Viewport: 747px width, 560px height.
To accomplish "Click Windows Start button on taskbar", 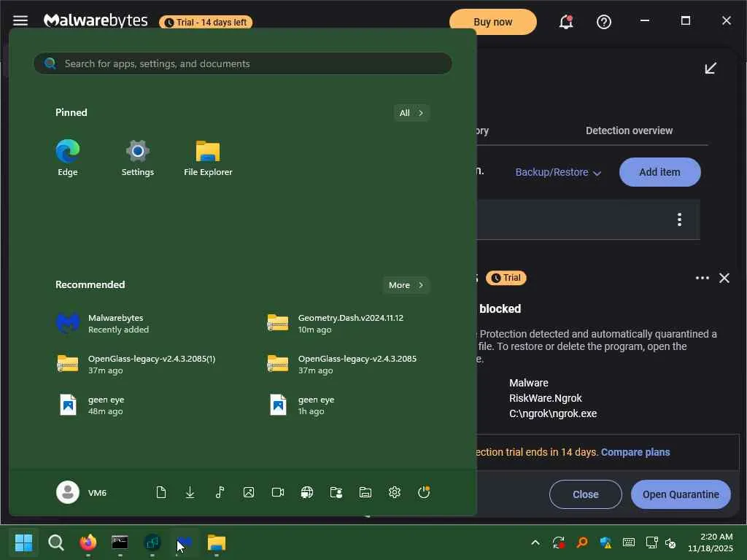I will click(x=23, y=542).
